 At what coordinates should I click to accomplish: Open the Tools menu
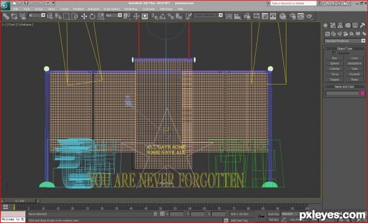tap(26, 9)
